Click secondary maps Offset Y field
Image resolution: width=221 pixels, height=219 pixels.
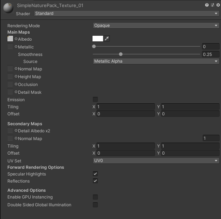pyautogui.click(x=190, y=153)
